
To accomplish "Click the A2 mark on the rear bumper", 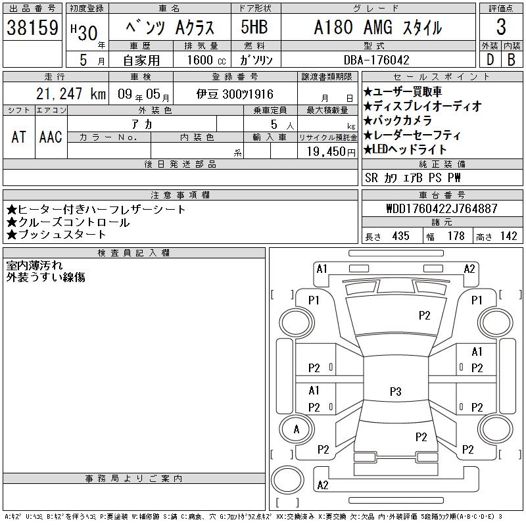I will point(323,485).
